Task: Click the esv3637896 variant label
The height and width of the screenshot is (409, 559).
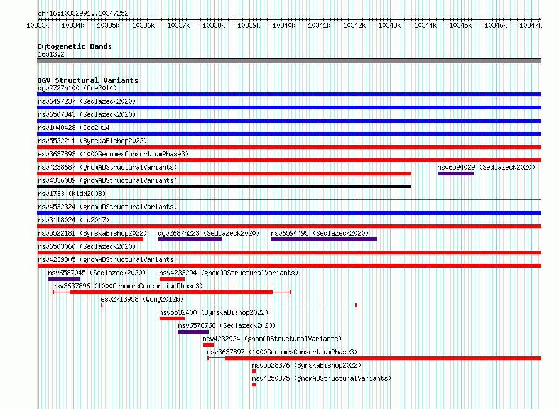Action: 128,286
